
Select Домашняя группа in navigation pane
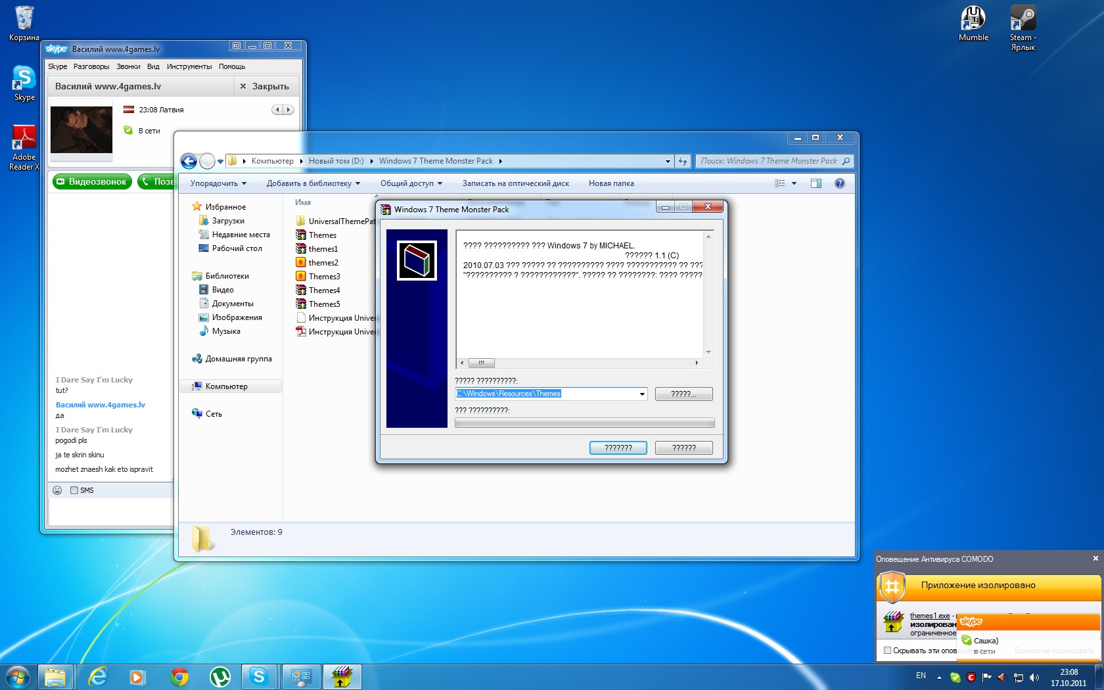(x=231, y=359)
